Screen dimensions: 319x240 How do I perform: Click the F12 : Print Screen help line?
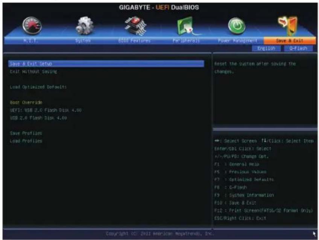pos(263,210)
